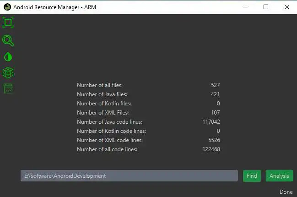
Task: Click 'Number of Kotlin code lines:' label
Action: coord(111,131)
